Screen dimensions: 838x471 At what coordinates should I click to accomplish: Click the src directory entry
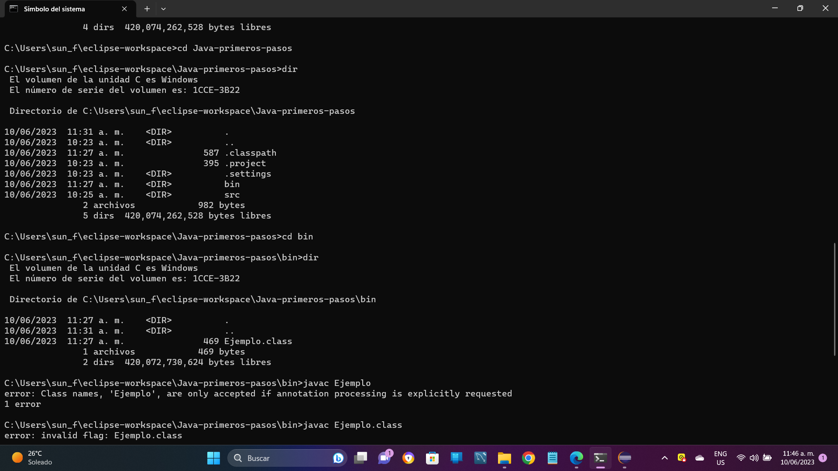[x=232, y=195]
